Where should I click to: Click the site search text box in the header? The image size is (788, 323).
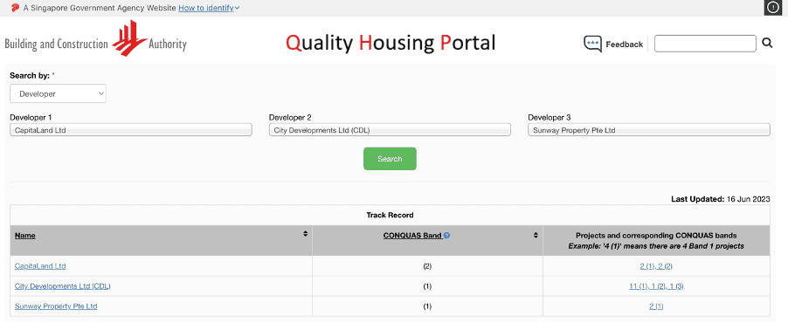pos(705,44)
